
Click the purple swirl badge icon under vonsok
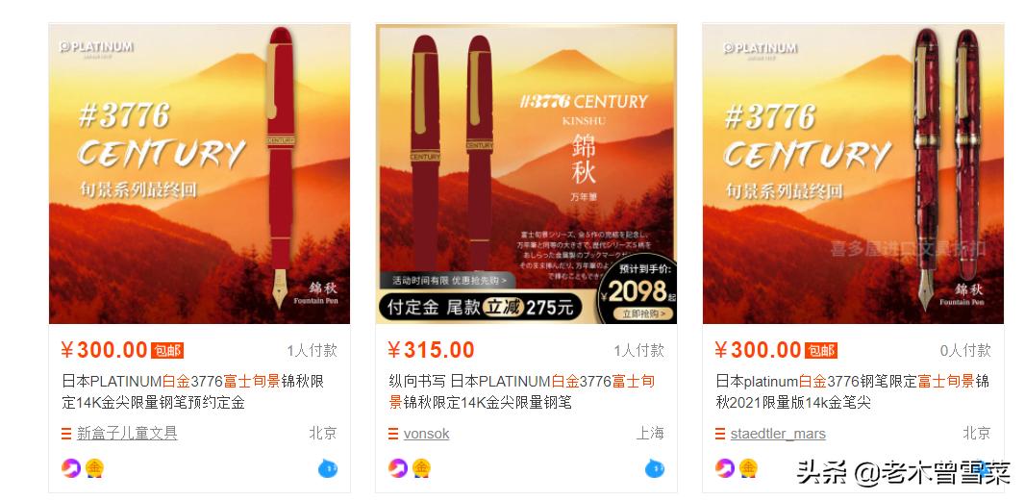click(398, 468)
